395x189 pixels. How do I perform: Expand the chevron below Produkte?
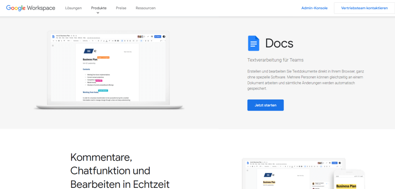pyautogui.click(x=98, y=13)
